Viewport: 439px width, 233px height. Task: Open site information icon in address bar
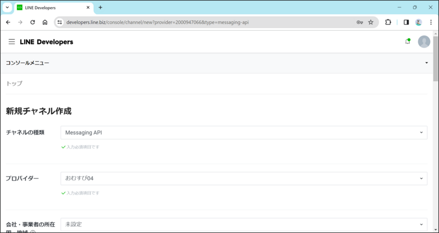(60, 22)
